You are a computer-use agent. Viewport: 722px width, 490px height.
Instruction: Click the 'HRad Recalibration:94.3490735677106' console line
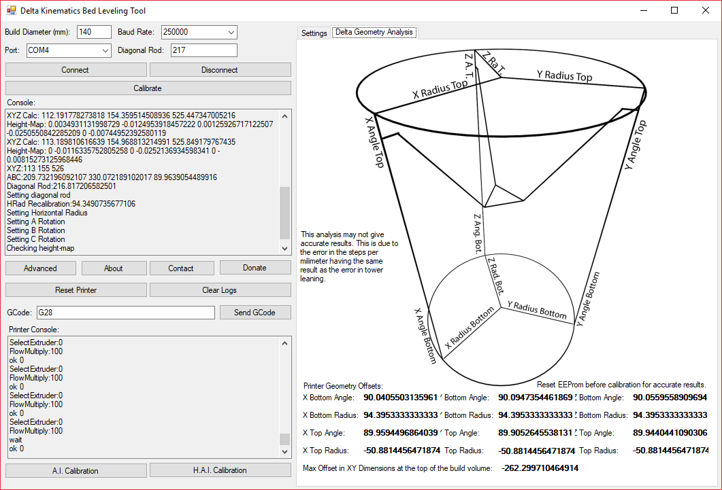coord(71,204)
